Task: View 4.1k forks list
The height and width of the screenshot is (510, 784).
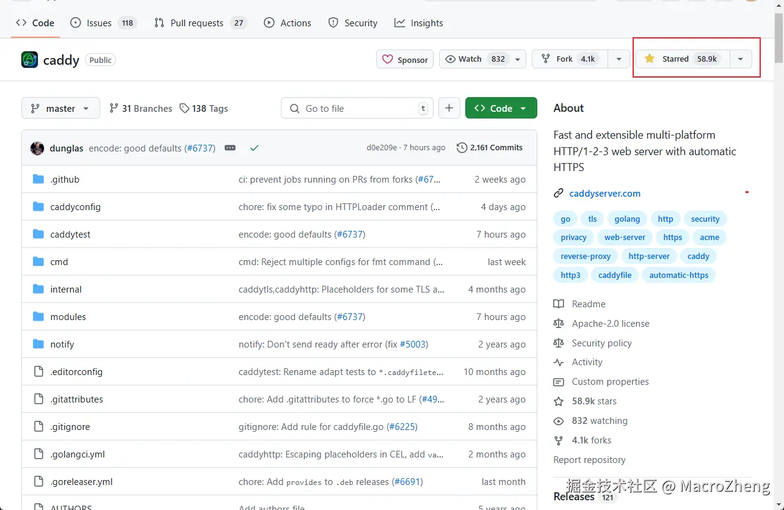Action: (x=583, y=440)
